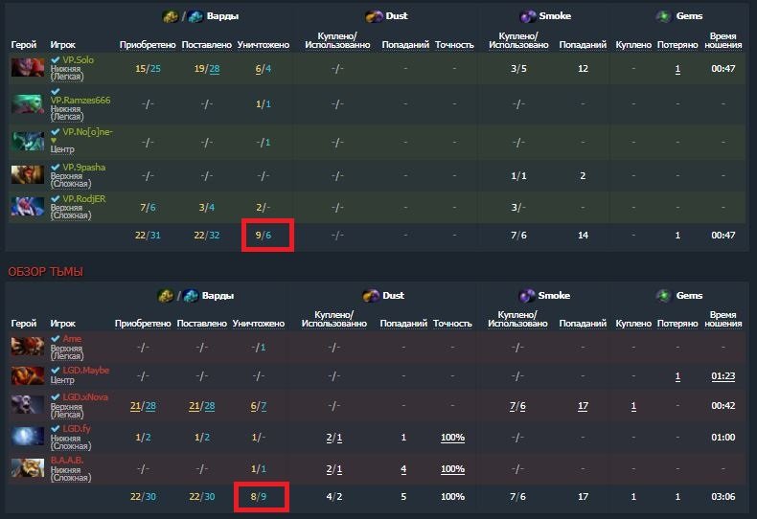Screen dimensions: 757x519
Task: Click the verified checkmark beside VP.Solo
Action: point(56,60)
